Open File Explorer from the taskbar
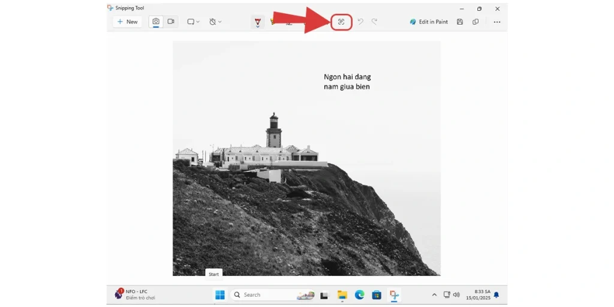Screen dimensions: 614x307 pos(342,295)
